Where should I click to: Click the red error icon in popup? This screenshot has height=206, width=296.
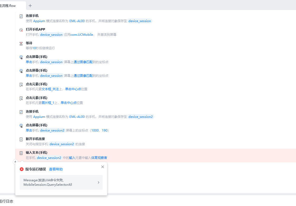click(22, 169)
